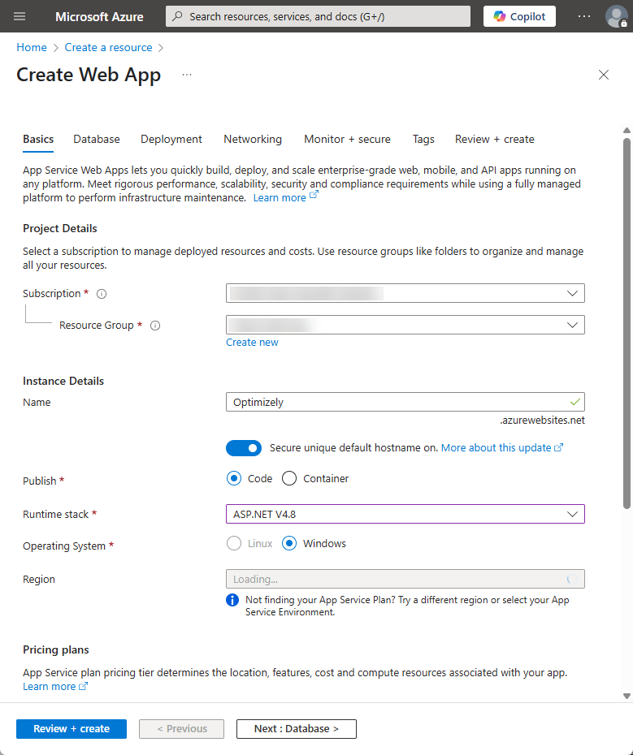The image size is (633, 755).
Task: Open the Runtime stack dropdown
Action: pyautogui.click(x=405, y=514)
